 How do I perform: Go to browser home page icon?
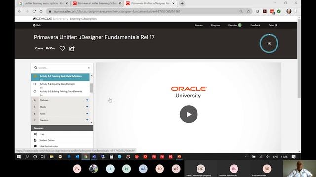[41, 11]
